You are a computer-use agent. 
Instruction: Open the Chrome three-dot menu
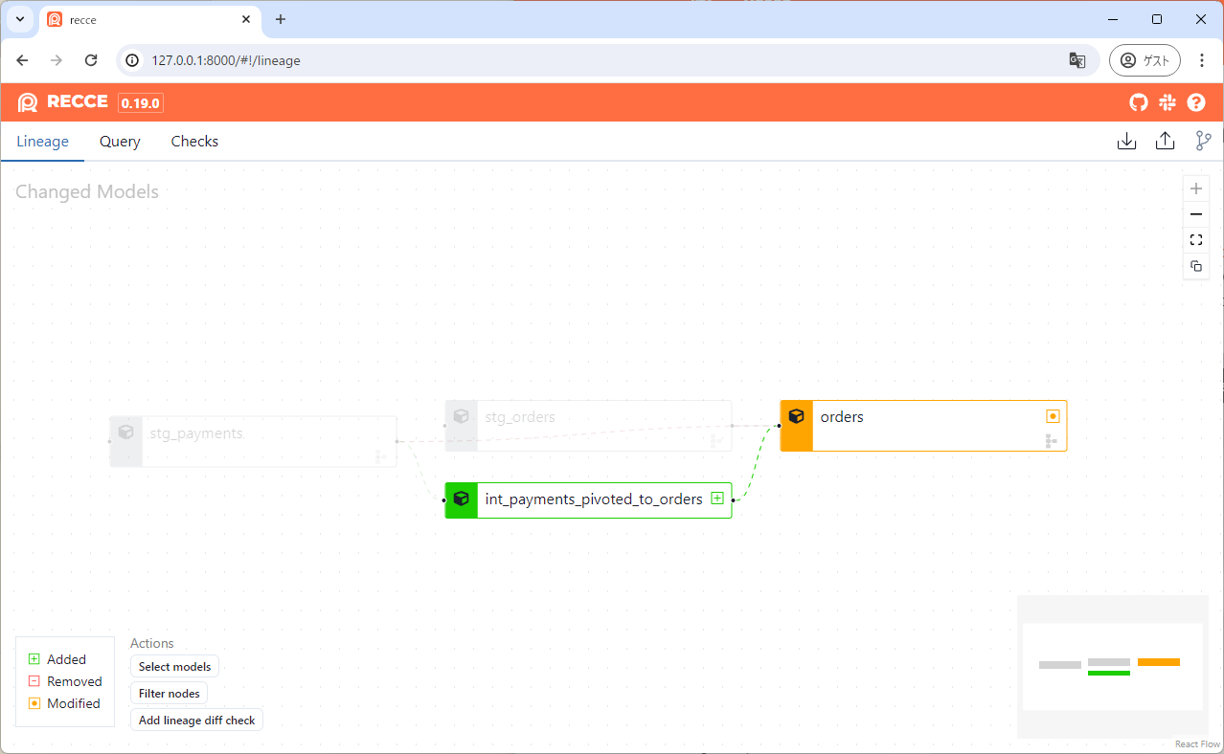(x=1202, y=60)
